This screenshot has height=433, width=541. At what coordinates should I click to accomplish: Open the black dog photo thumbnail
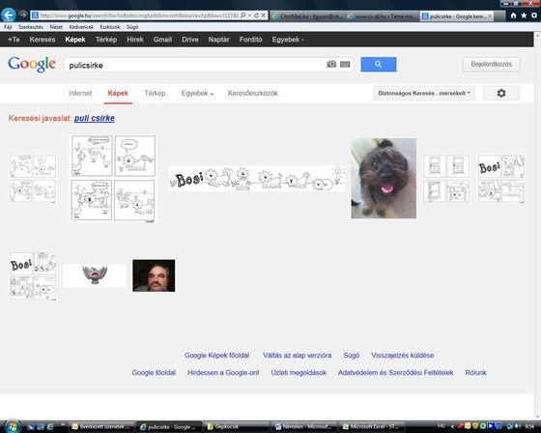click(384, 178)
